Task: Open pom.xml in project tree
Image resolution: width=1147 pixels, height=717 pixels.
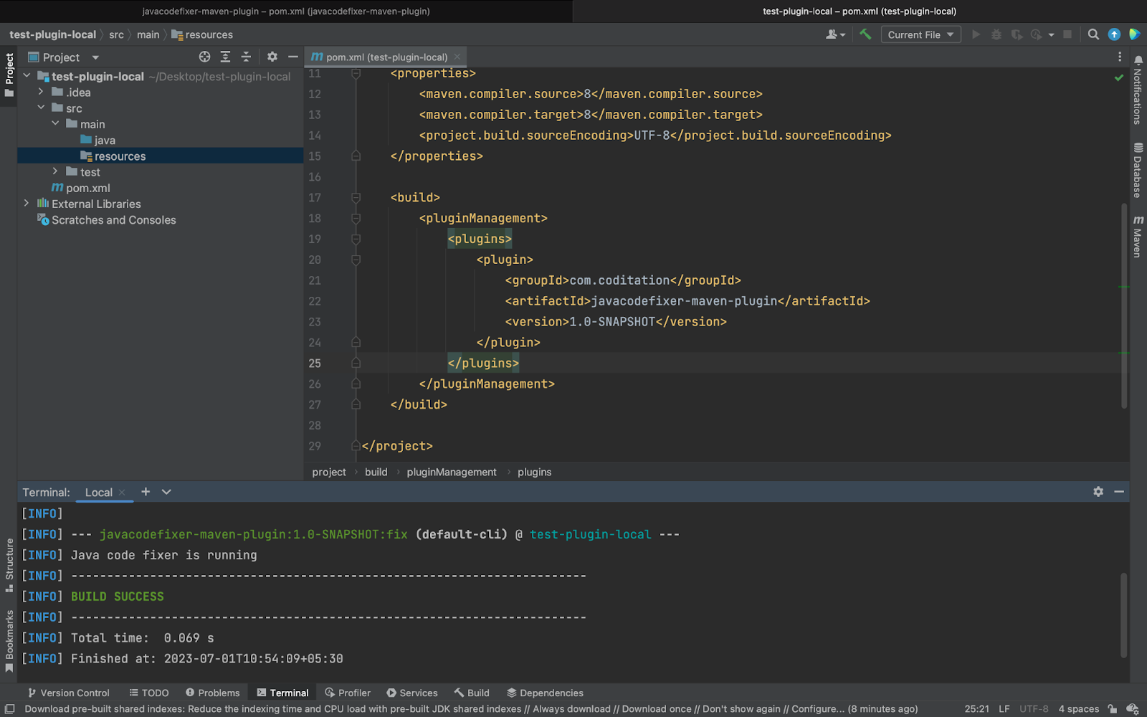Action: 80,188
